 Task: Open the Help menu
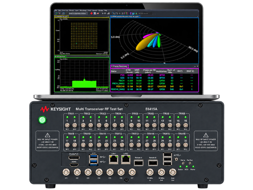tap(106, 10)
